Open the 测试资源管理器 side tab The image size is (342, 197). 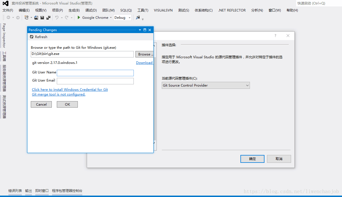(4, 107)
